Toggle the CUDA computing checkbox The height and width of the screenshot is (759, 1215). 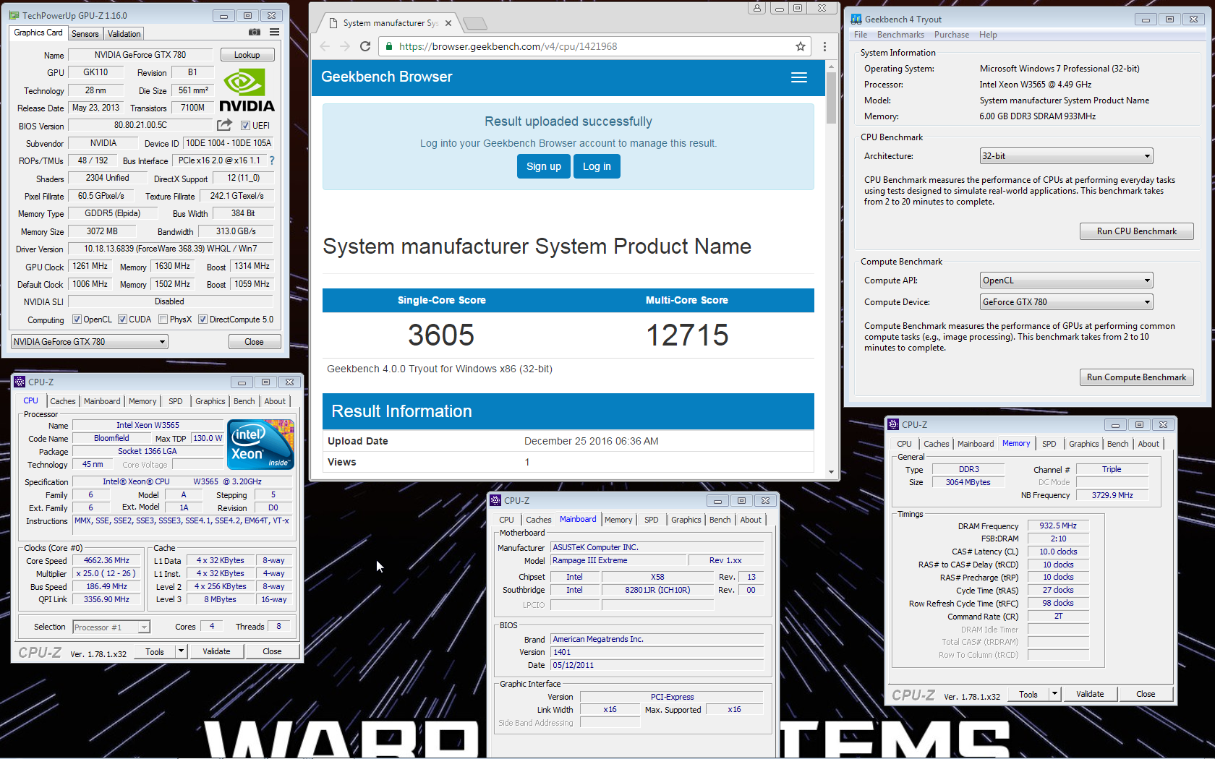tap(122, 320)
